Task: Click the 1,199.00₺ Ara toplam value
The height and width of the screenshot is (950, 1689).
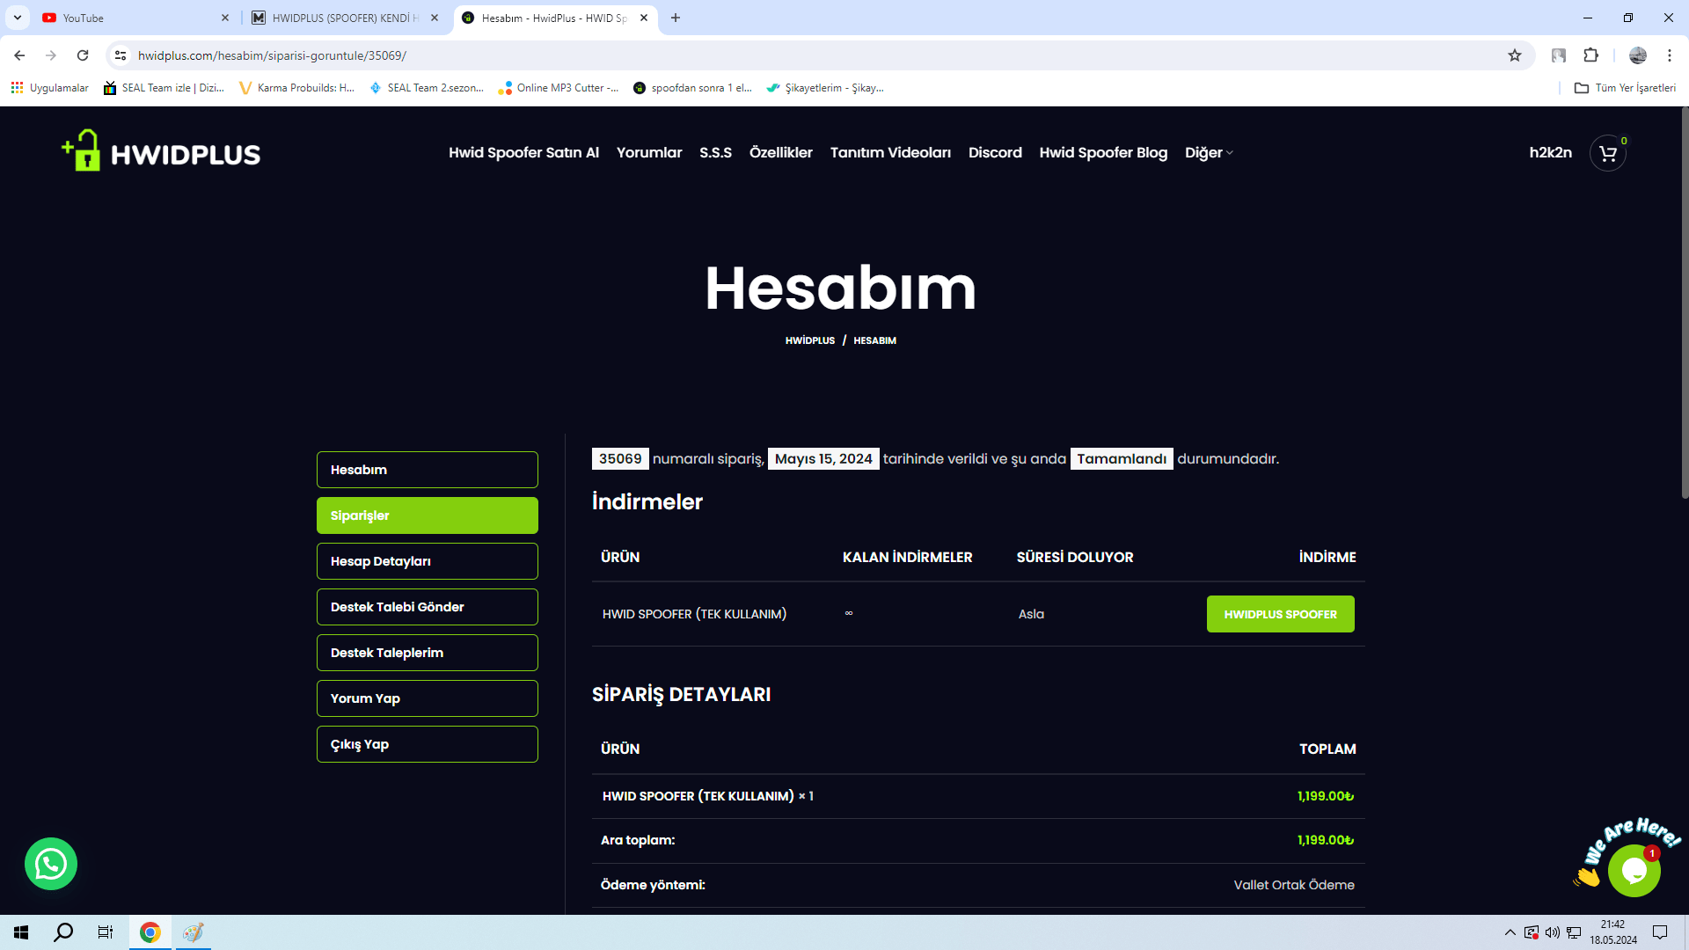Action: pos(1326,840)
